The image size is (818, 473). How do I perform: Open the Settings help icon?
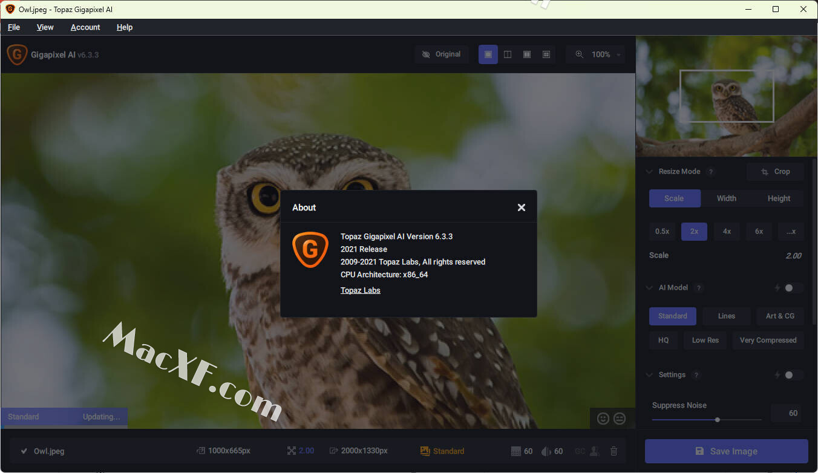point(696,375)
